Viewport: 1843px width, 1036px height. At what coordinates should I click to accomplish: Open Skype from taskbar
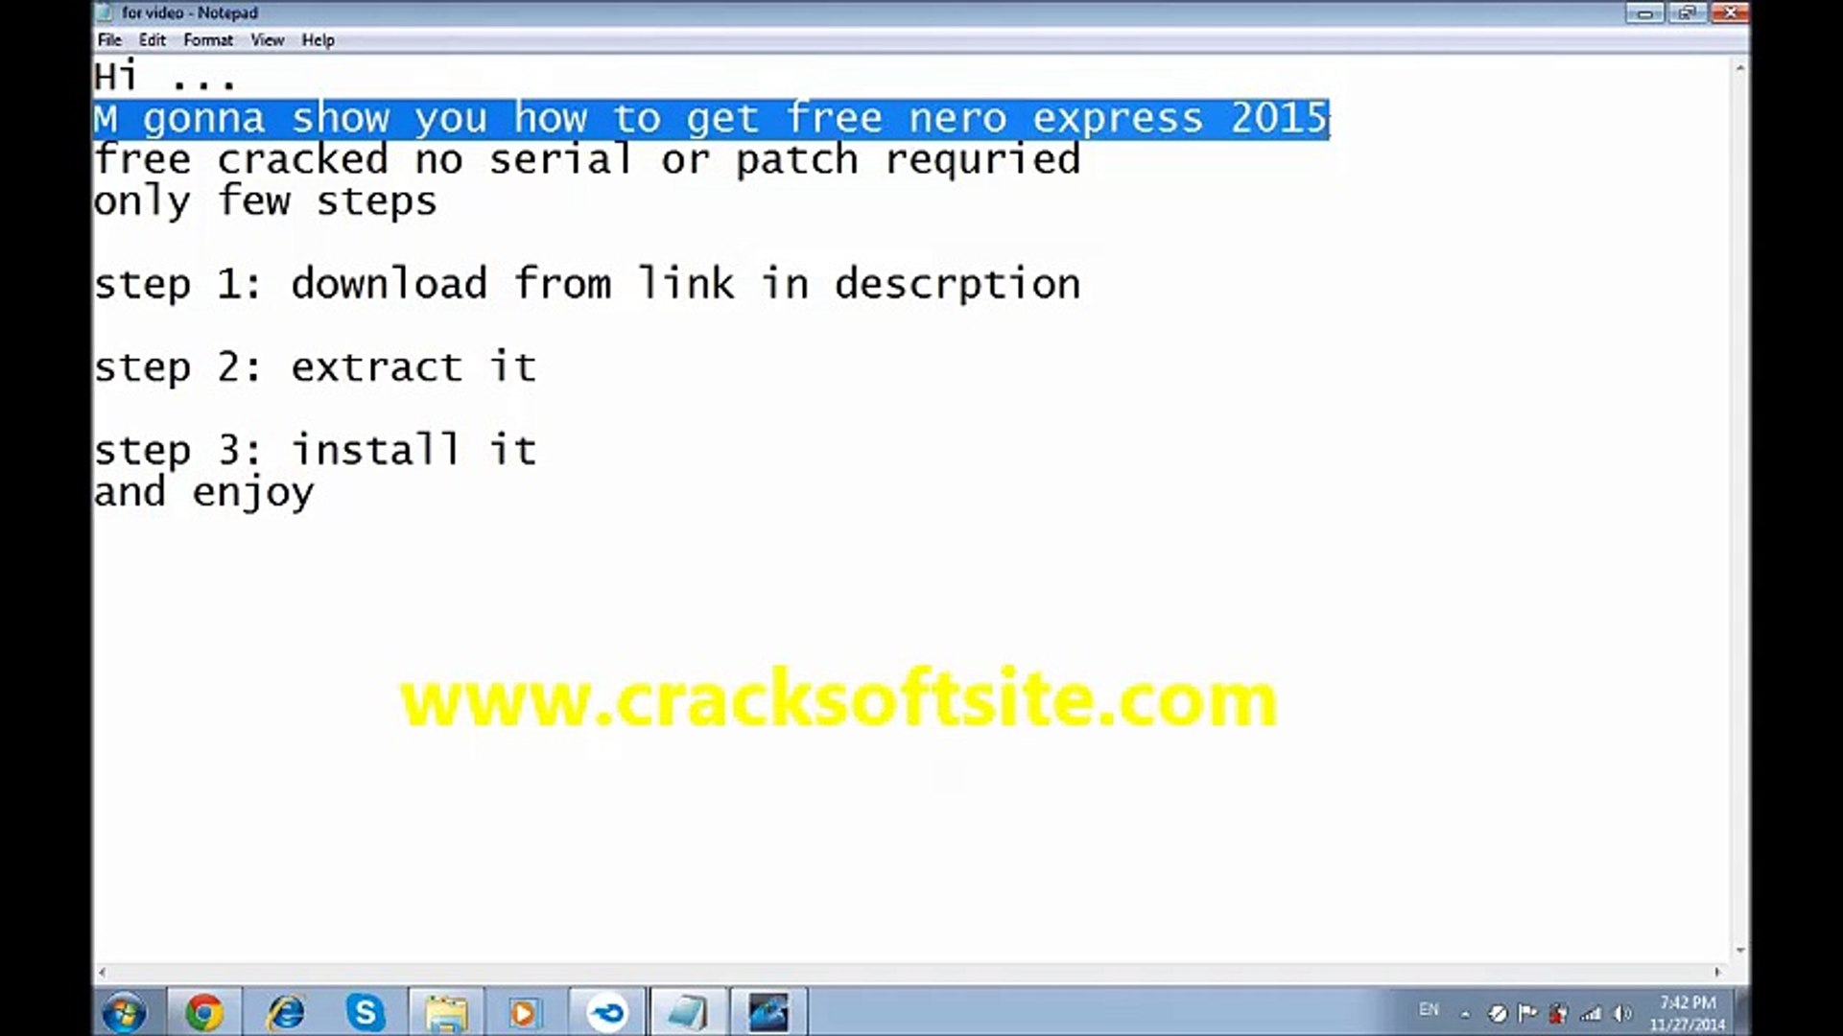click(365, 1012)
